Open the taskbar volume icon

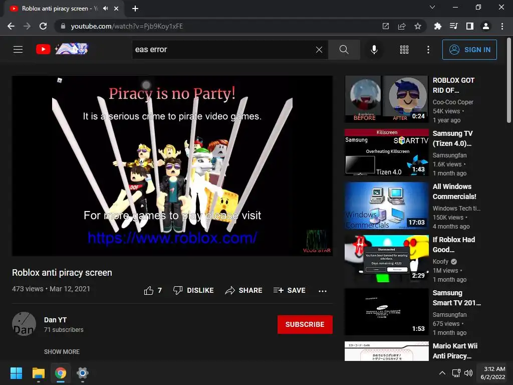click(x=468, y=373)
